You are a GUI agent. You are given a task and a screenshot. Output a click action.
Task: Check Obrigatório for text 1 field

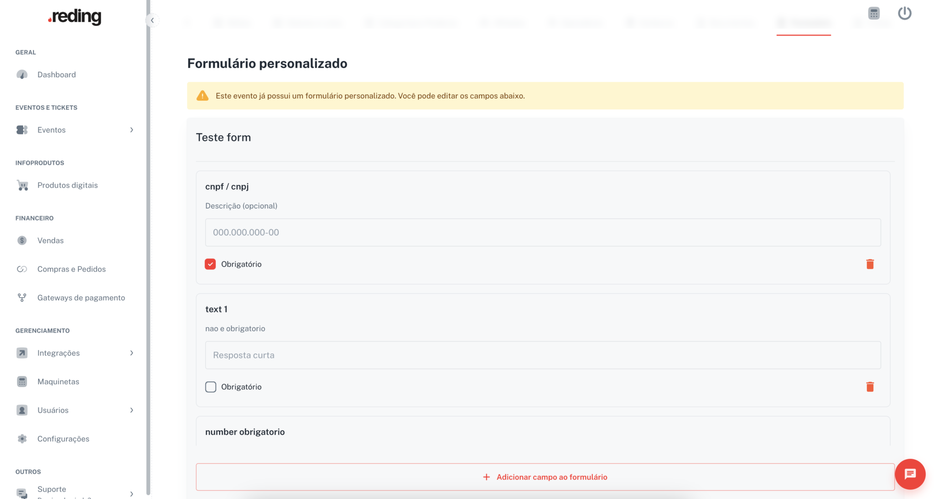point(210,387)
